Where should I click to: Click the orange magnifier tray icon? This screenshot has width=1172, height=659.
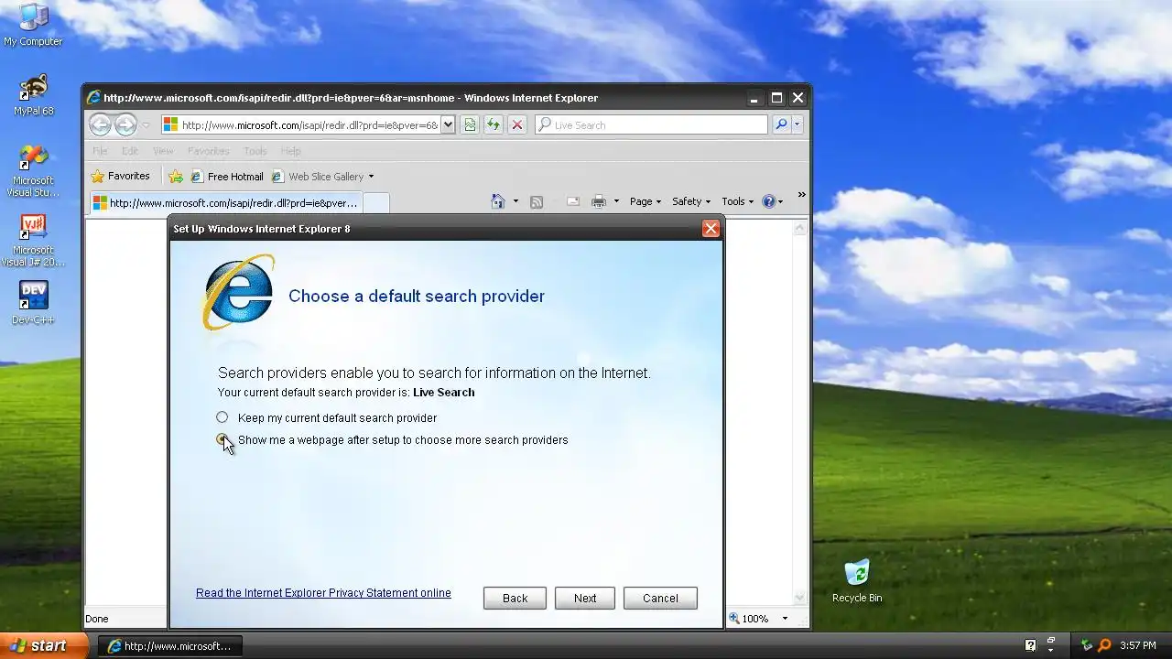[x=1104, y=646]
